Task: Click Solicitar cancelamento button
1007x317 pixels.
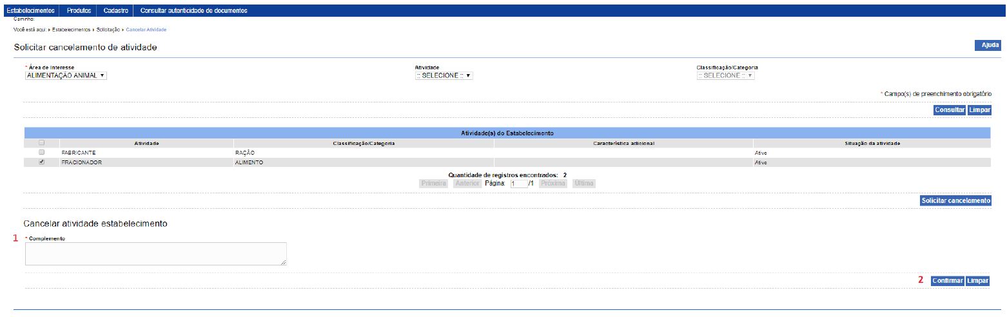Action: click(955, 201)
